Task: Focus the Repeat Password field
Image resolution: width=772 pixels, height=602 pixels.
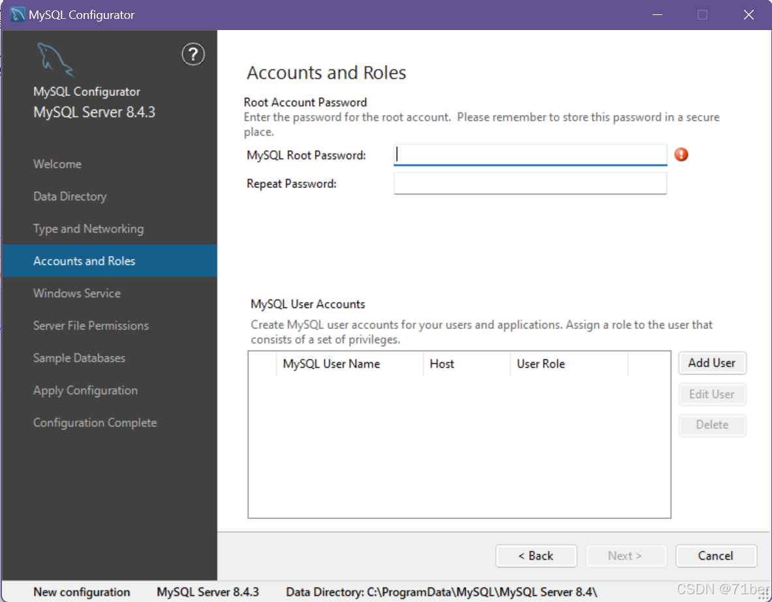Action: 531,183
